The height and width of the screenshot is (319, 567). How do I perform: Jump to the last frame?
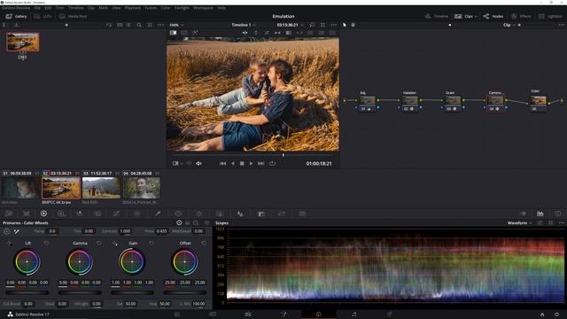point(260,163)
